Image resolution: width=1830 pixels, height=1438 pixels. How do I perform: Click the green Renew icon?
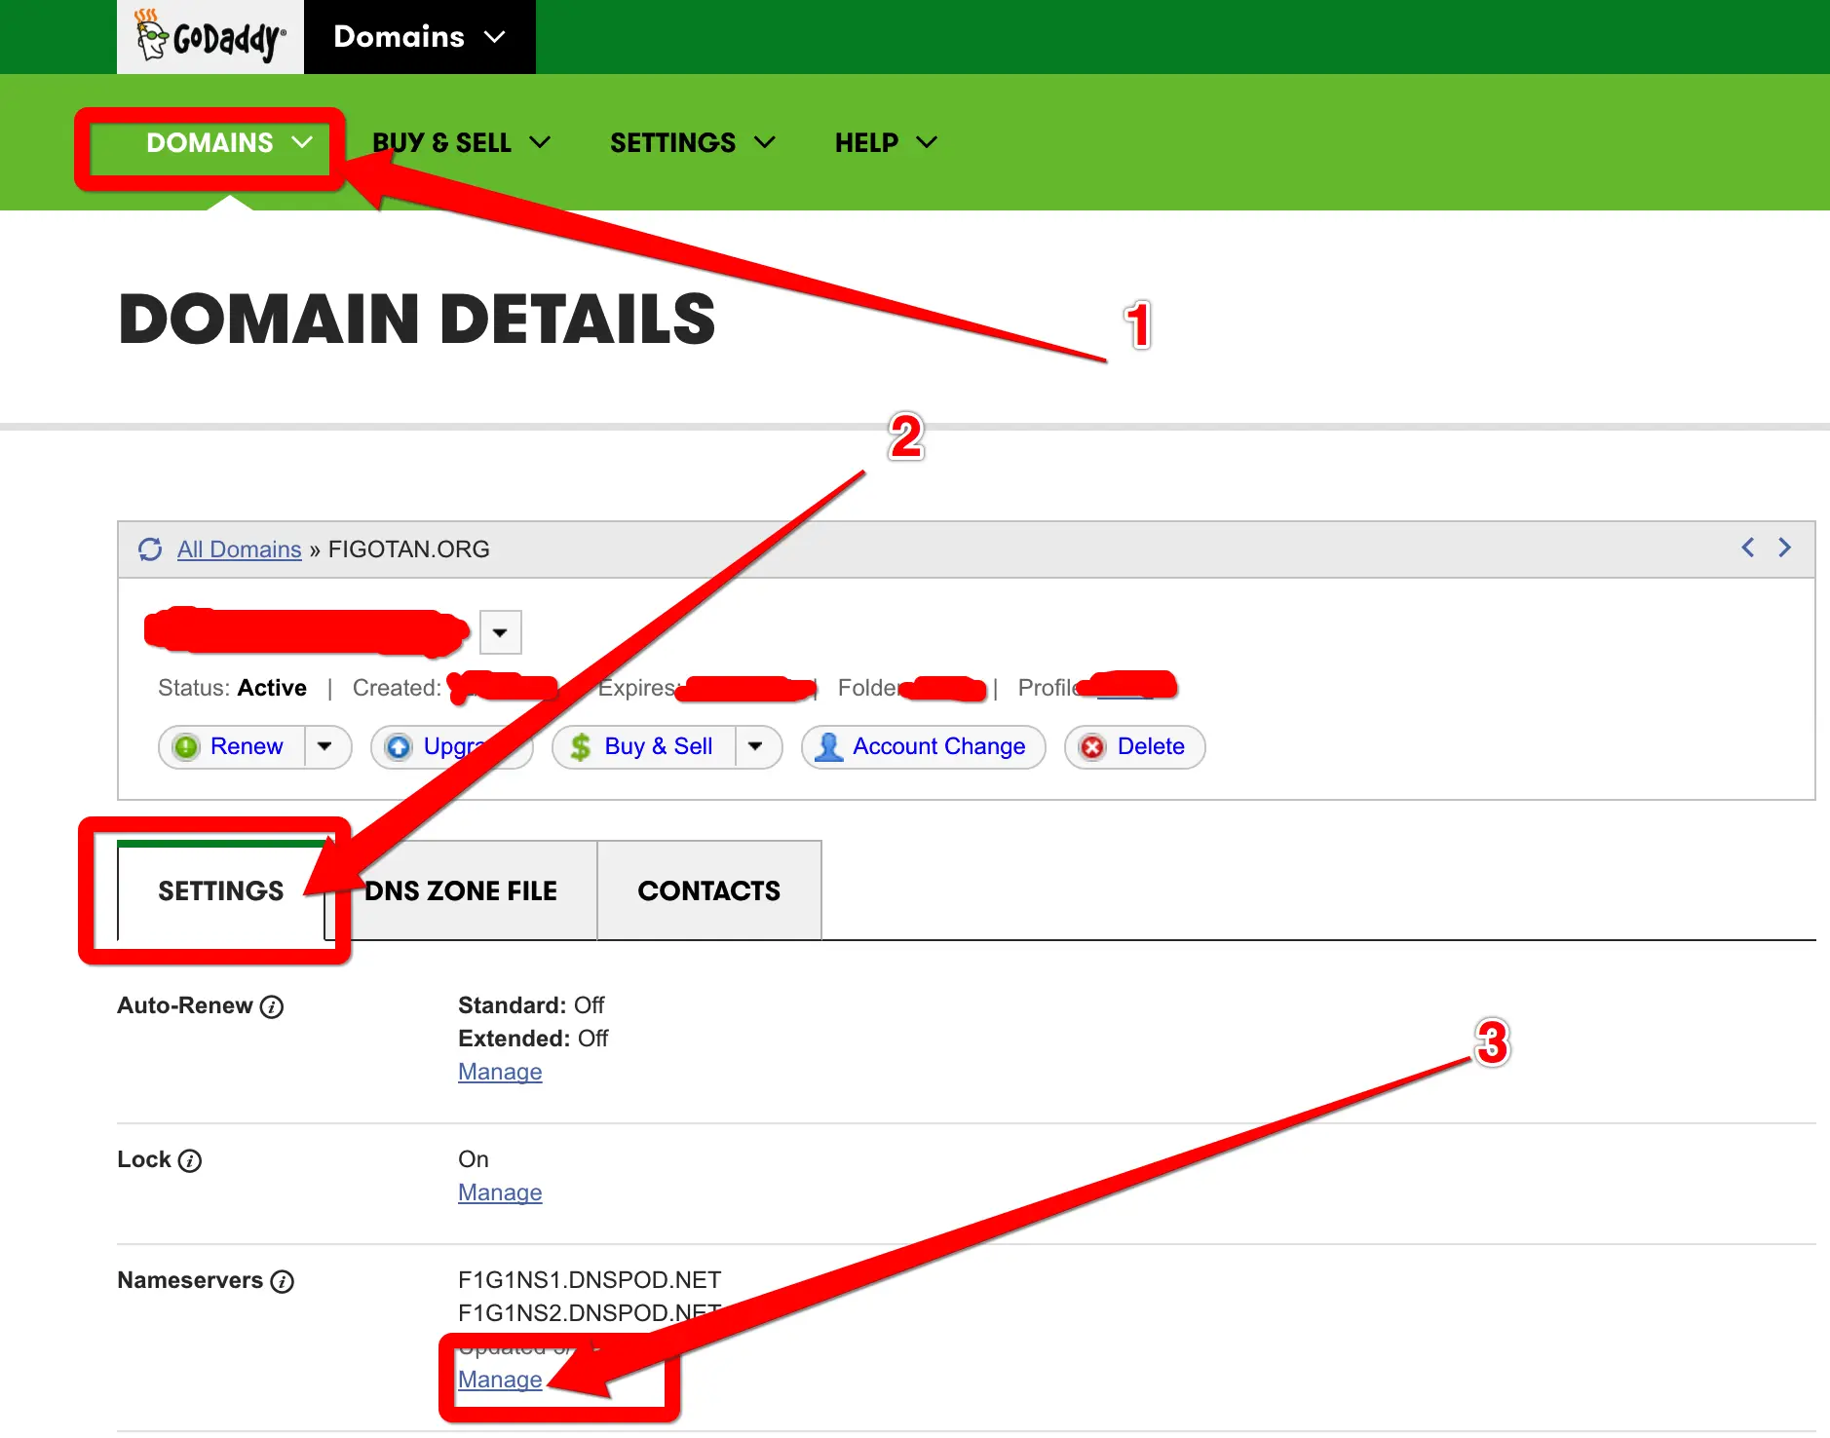pyautogui.click(x=185, y=747)
